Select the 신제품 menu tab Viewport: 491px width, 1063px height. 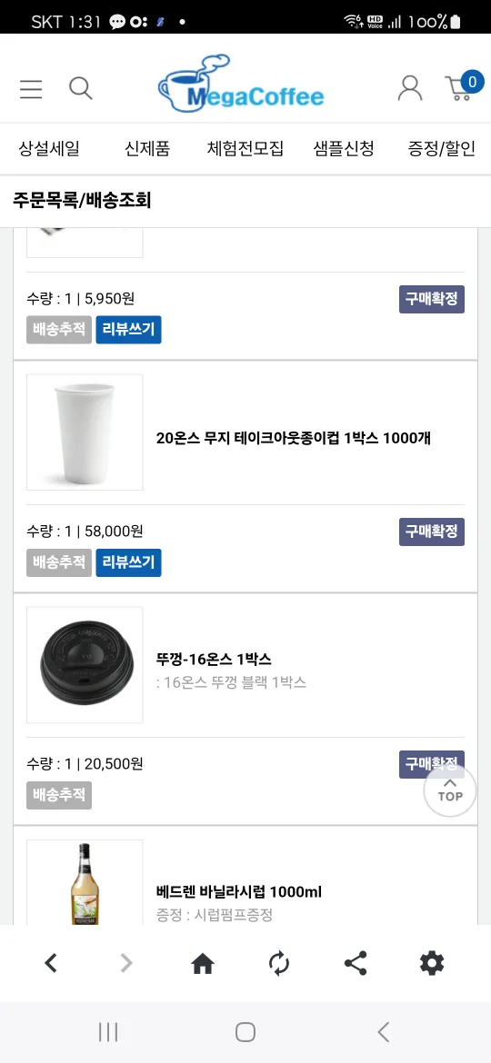click(x=147, y=148)
